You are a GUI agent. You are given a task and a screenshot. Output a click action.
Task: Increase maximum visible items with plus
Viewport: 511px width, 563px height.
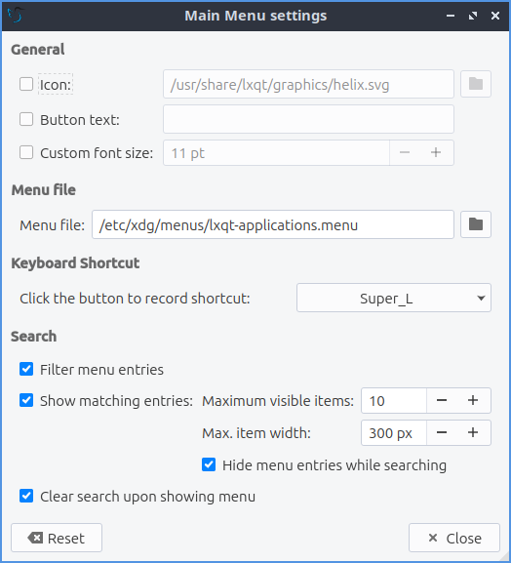pyautogui.click(x=473, y=400)
